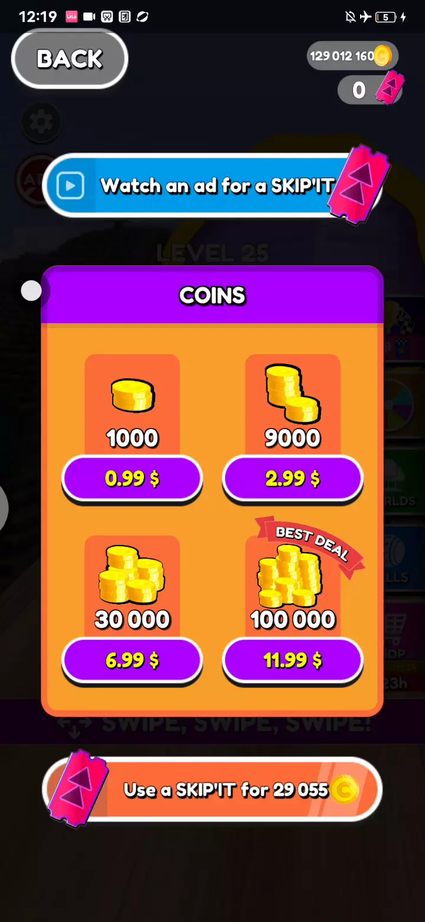Buy 1000 coins for 0.99 $
The height and width of the screenshot is (922, 425).
pos(132,479)
